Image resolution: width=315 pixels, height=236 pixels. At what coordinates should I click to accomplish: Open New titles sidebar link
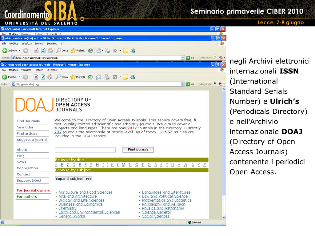coord(25,127)
